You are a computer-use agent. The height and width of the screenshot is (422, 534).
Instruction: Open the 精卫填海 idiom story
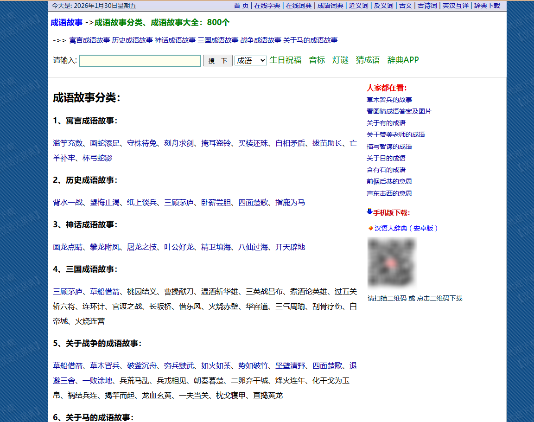216,247
